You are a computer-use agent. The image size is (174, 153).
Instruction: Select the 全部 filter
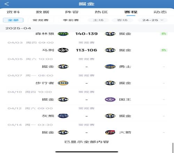coord(13,20)
